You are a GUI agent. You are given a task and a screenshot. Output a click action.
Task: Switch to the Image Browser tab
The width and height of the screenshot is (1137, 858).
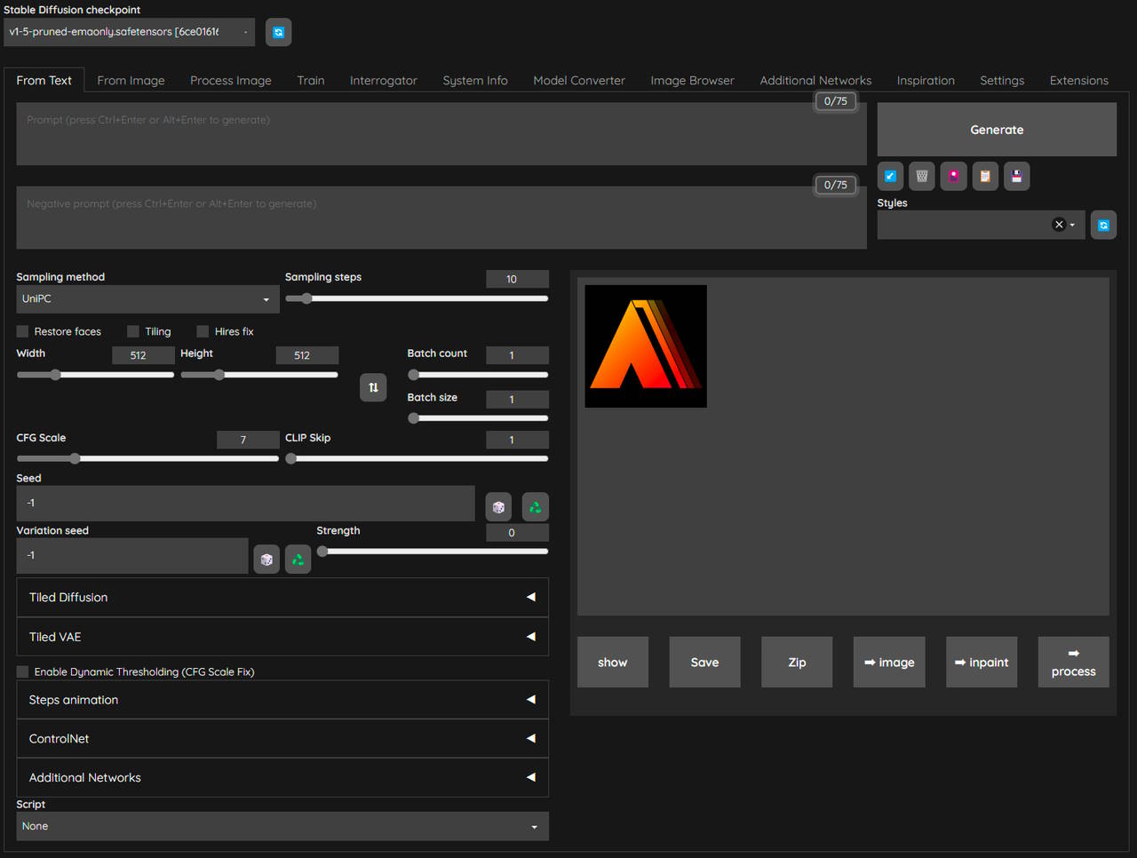point(692,80)
